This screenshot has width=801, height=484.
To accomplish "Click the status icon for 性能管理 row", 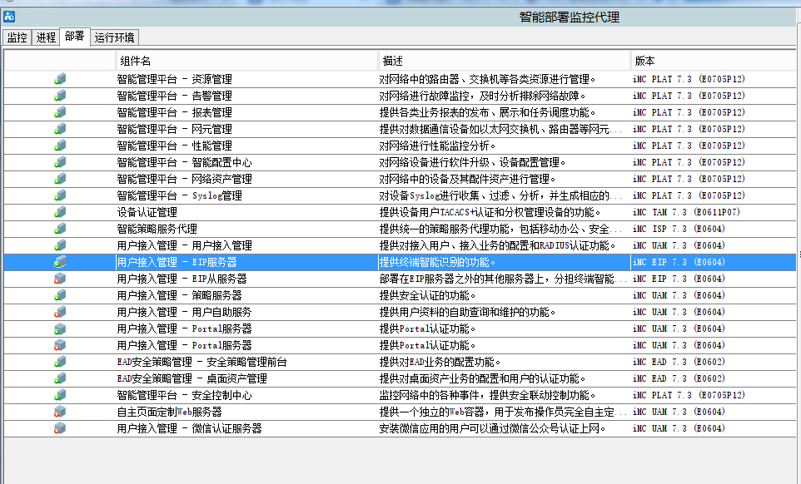I will (60, 146).
